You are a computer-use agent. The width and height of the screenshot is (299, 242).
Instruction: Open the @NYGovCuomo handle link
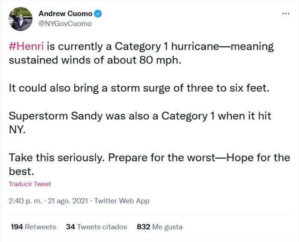pos(65,23)
